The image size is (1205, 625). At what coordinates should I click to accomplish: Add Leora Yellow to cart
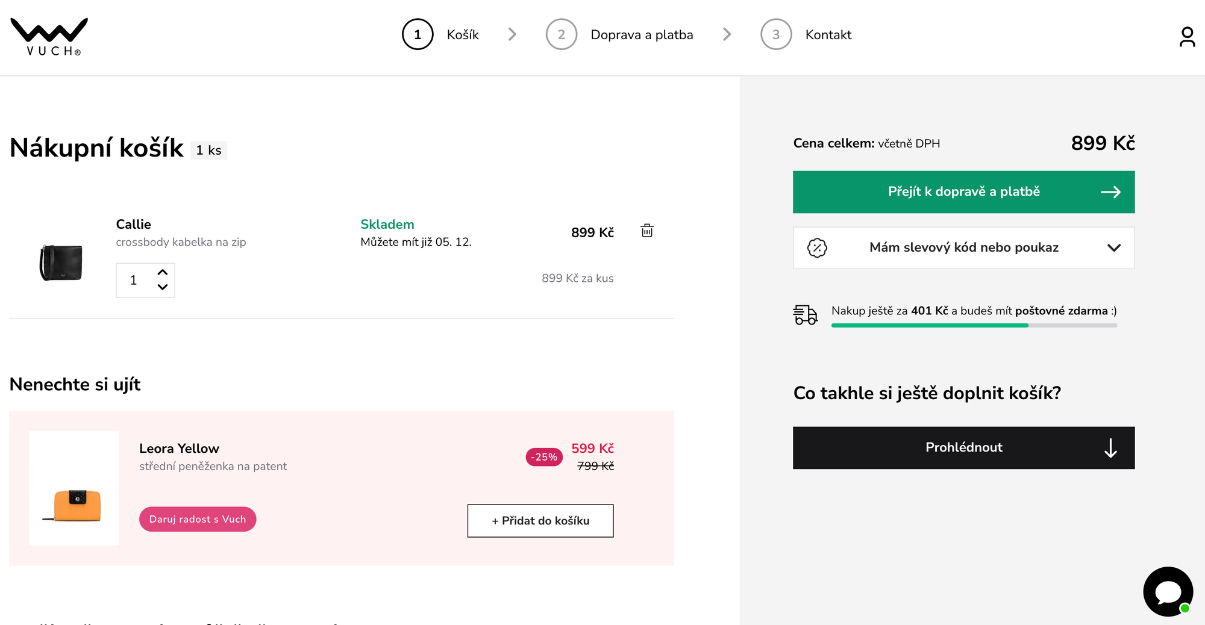pos(540,520)
